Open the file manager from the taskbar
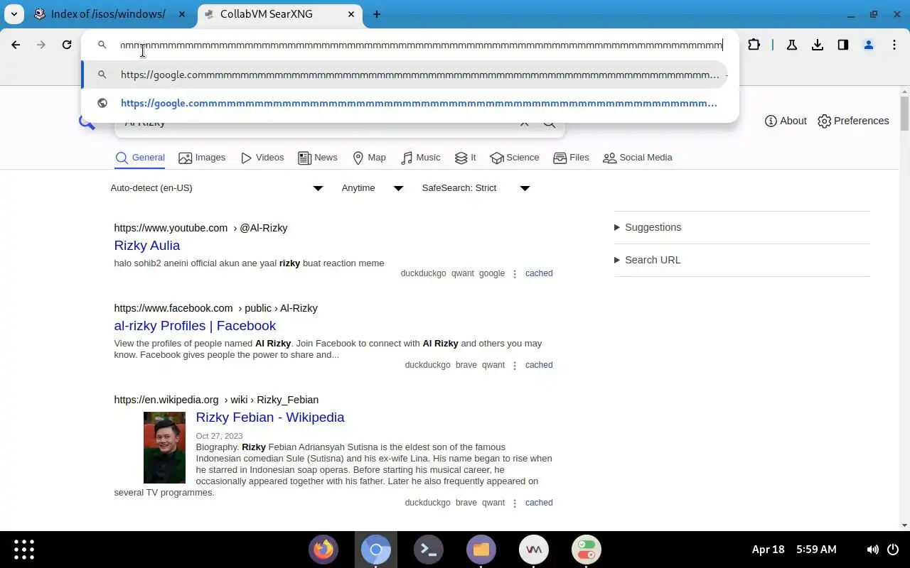This screenshot has height=568, width=910. tap(481, 550)
